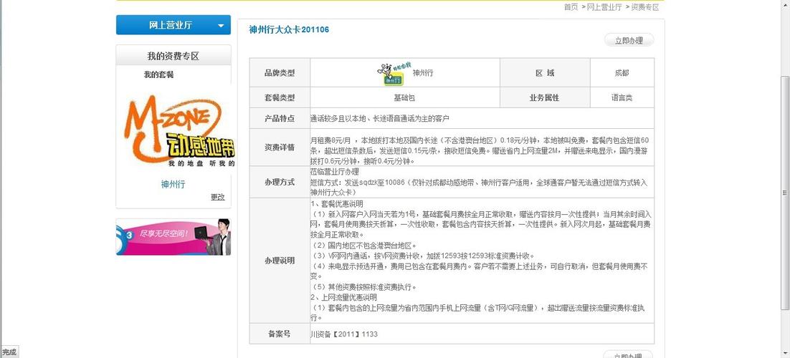Open 资费专区 breadcrumb link
This screenshot has width=790, height=358.
(645, 7)
